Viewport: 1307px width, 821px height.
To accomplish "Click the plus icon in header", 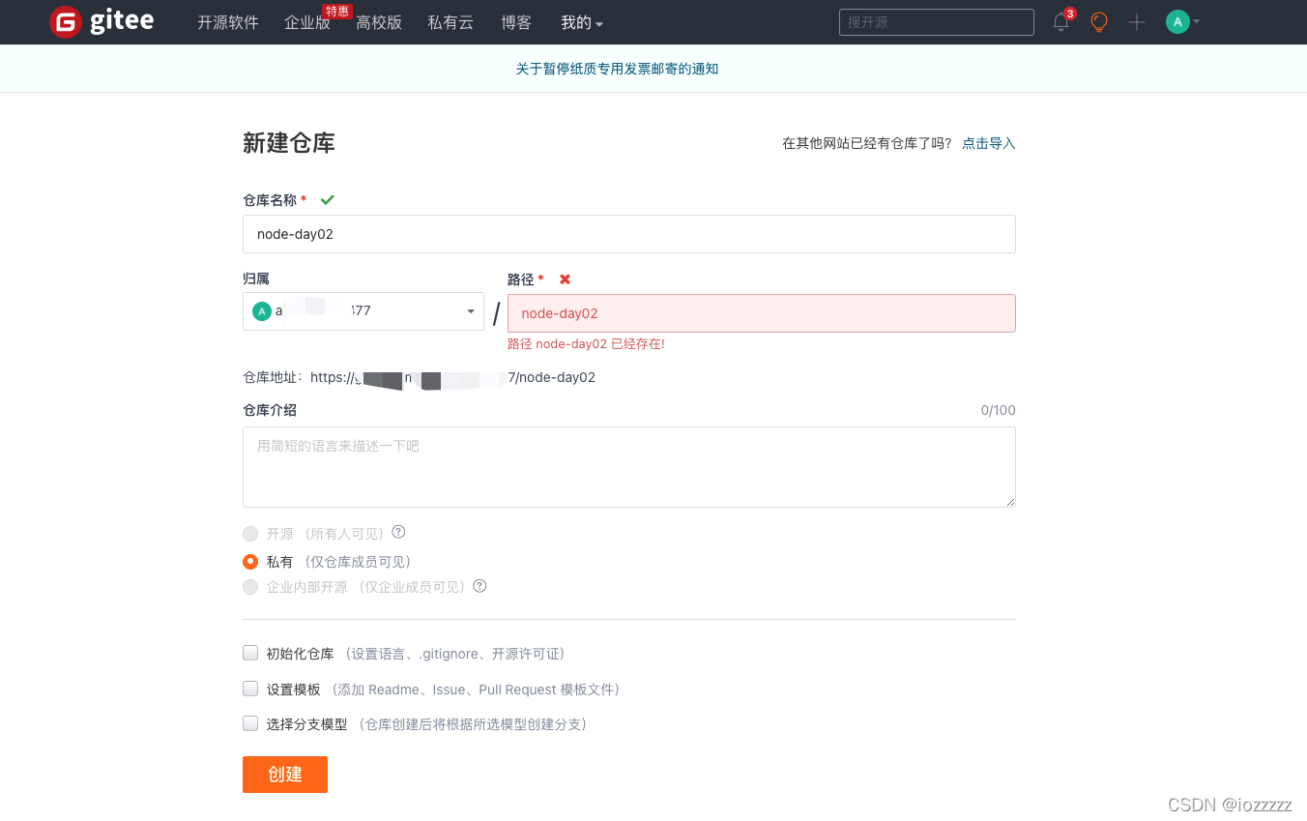I will pyautogui.click(x=1137, y=22).
